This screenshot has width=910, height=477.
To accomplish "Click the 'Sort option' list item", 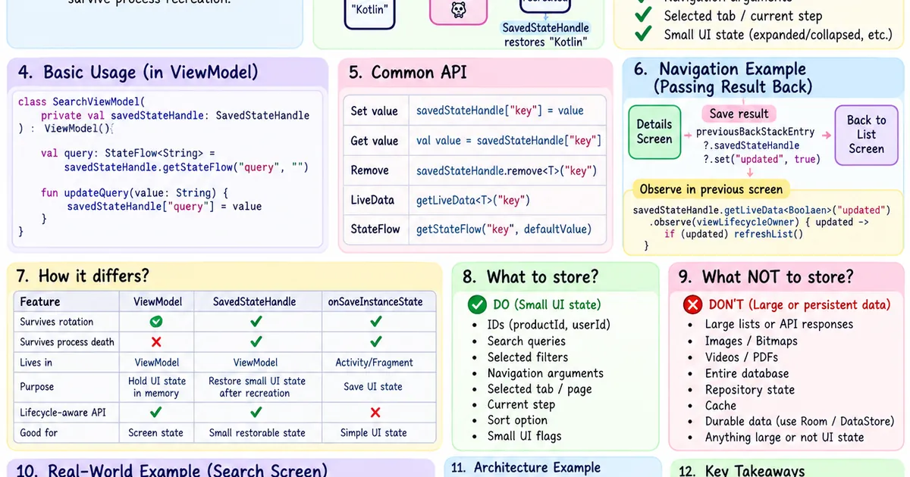I will (x=517, y=420).
